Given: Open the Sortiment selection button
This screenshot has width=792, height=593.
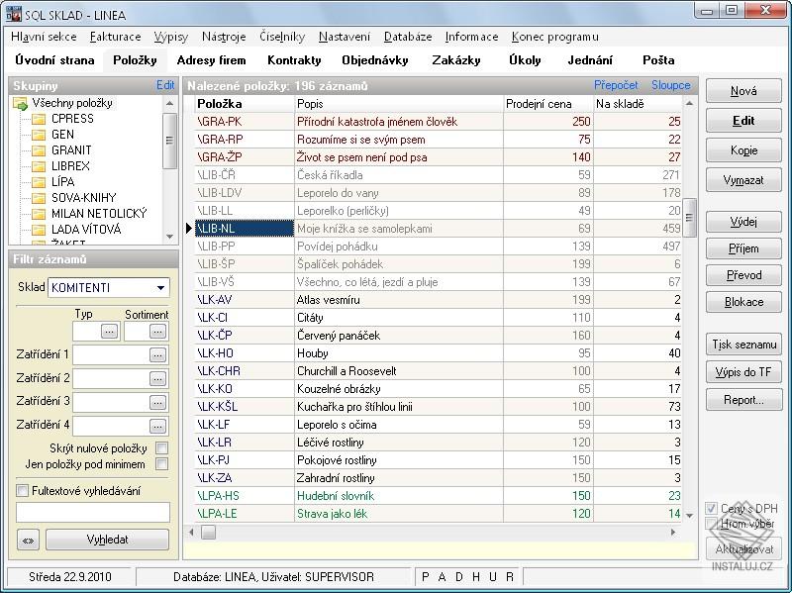Looking at the screenshot, I should pos(157,332).
